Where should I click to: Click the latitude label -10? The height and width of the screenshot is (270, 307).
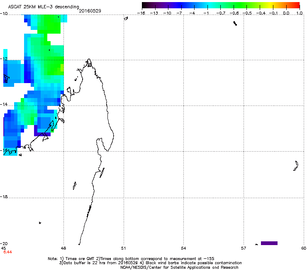point(4,13)
